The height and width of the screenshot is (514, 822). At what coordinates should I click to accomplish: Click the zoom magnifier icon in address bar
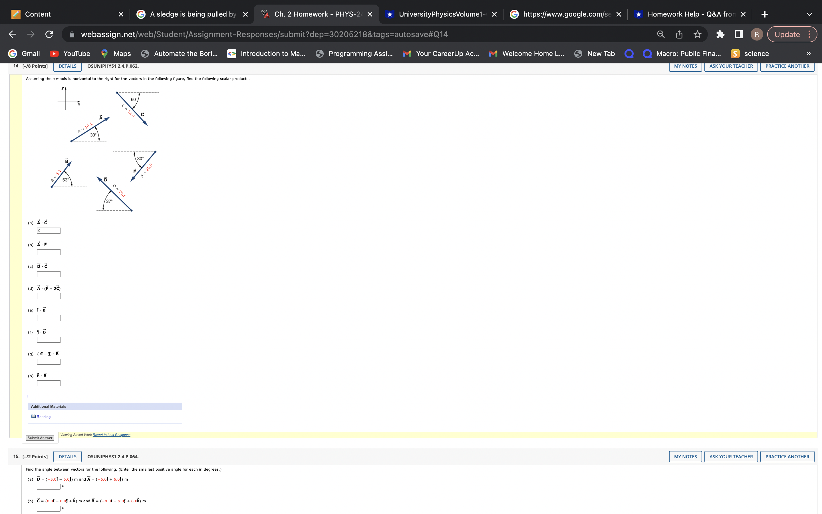tap(661, 34)
